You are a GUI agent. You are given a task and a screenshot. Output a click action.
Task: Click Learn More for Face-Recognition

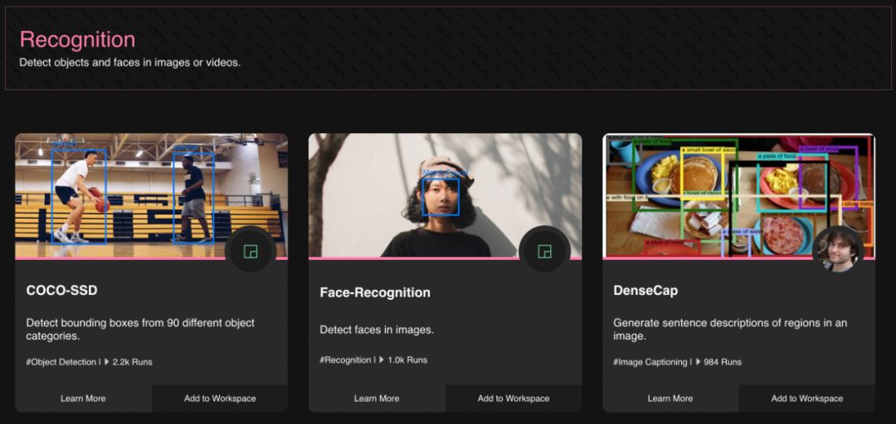377,398
